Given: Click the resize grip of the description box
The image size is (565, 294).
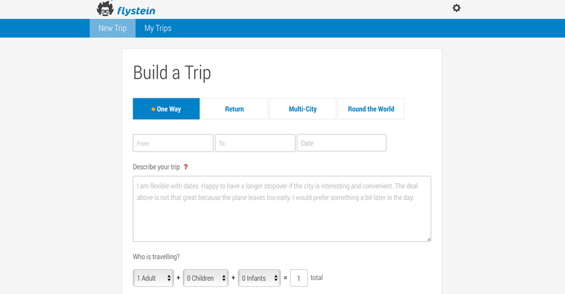Looking at the screenshot, I should (428, 239).
